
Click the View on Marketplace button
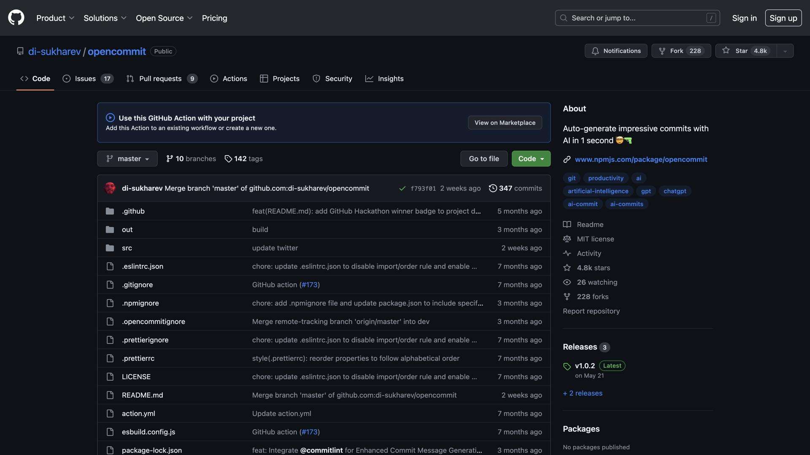tap(505, 122)
